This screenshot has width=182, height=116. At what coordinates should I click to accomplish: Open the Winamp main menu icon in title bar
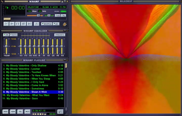click(x=2, y=2)
